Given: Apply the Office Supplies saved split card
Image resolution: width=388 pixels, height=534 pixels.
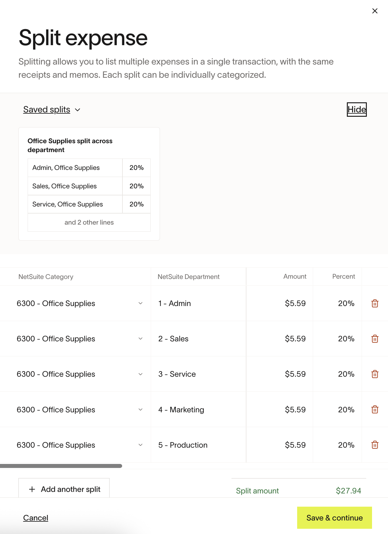Looking at the screenshot, I should [x=89, y=184].
